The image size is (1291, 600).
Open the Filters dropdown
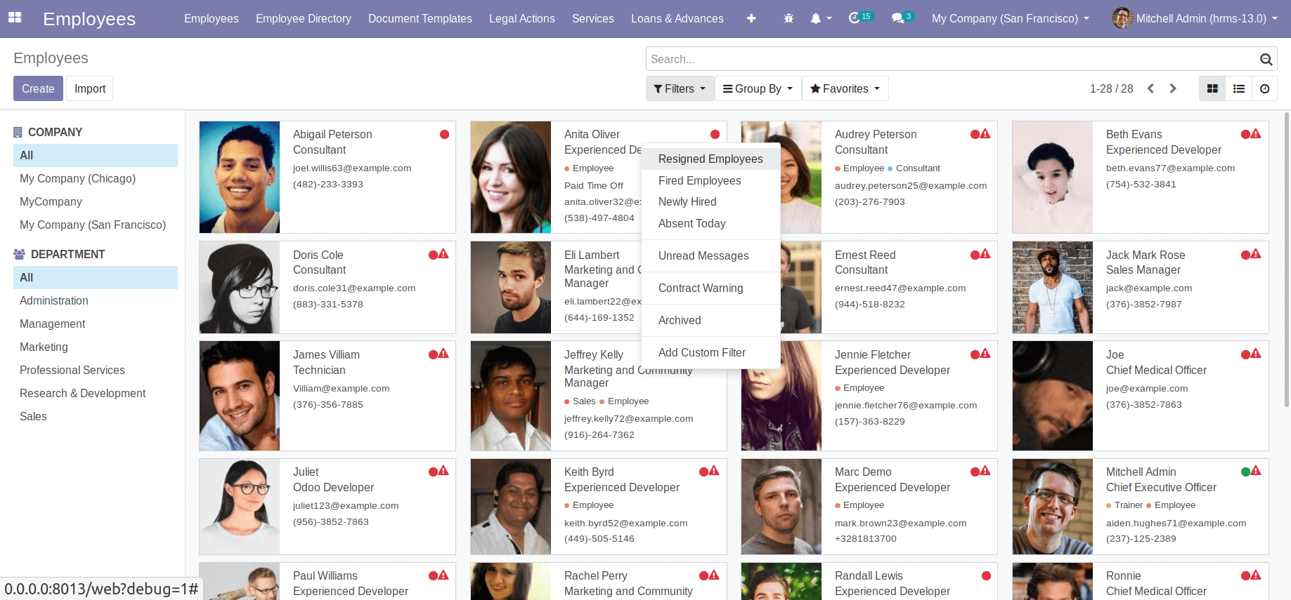(680, 88)
